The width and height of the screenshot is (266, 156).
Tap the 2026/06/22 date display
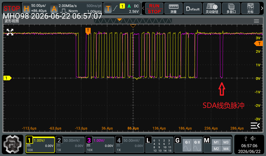[249, 151]
